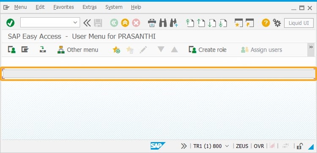Screen dimensions: 317x153
Task: Collapse the command field with double chevron
Action: [87, 23]
